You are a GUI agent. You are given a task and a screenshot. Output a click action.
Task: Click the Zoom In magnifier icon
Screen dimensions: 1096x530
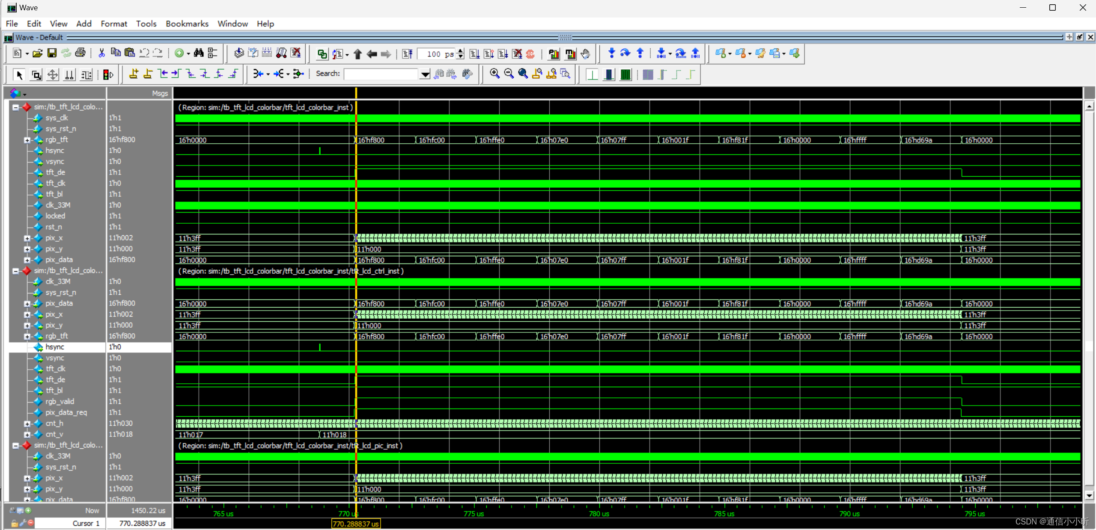(x=494, y=74)
